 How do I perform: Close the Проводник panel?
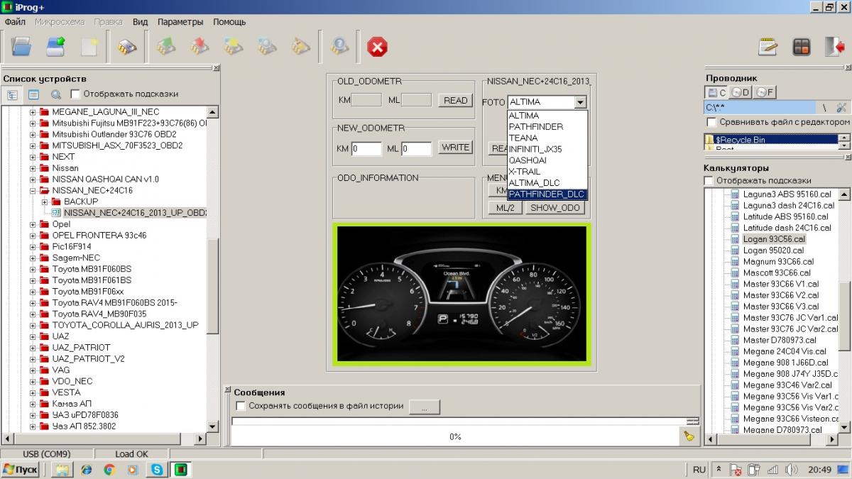[847, 68]
